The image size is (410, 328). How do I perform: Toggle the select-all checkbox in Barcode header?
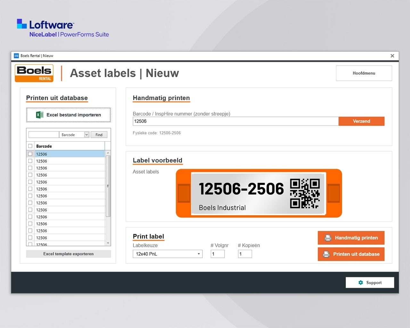30,146
